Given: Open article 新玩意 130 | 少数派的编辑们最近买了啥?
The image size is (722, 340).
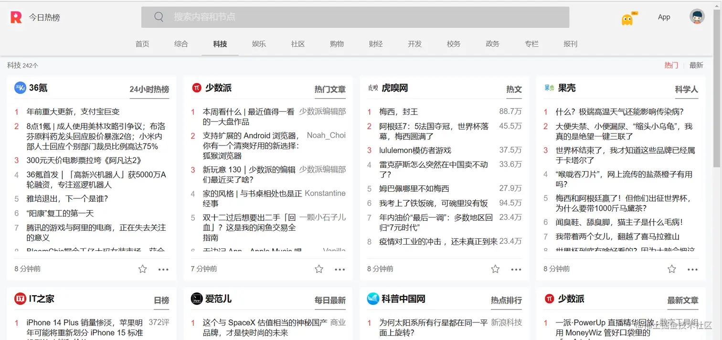Looking at the screenshot, I should [x=249, y=175].
